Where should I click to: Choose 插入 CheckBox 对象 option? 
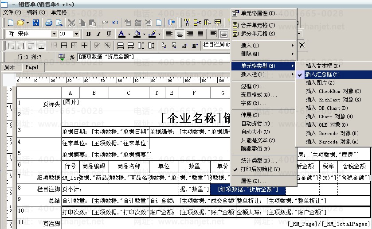coord(333,91)
